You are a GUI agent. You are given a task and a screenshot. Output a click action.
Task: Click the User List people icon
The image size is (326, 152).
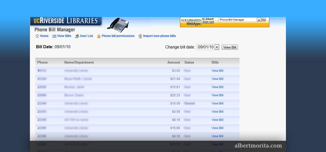point(77,36)
